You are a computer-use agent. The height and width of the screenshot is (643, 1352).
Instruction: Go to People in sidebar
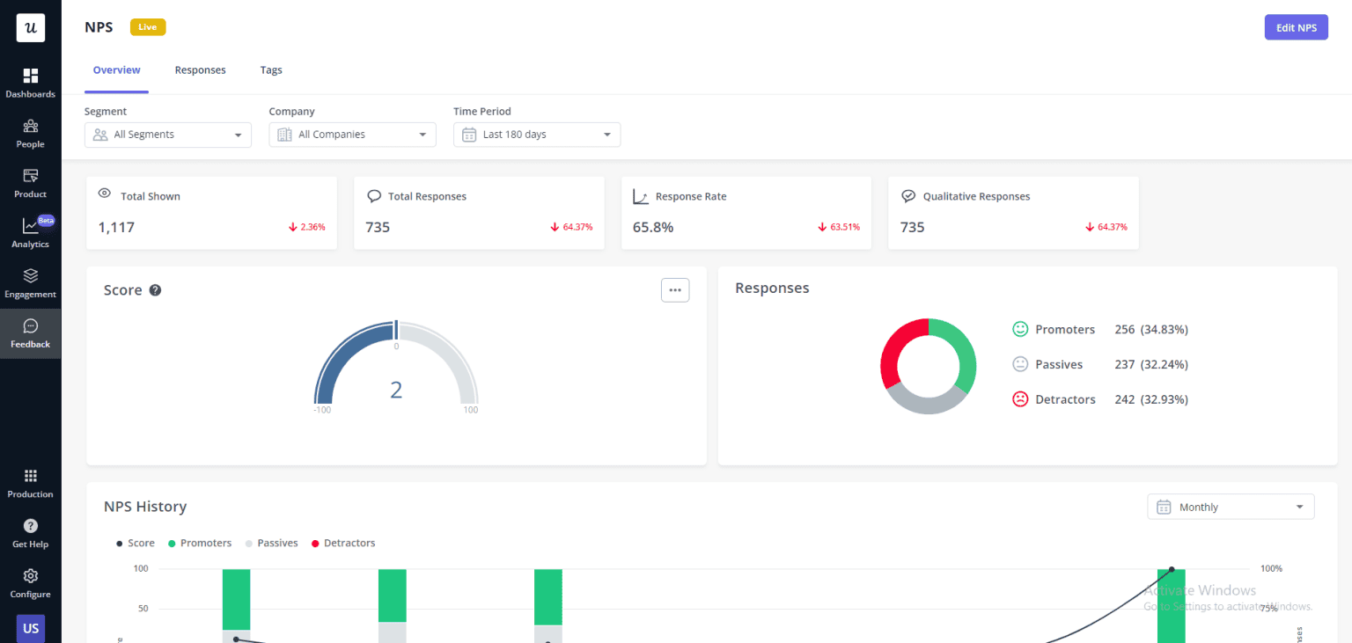[x=30, y=133]
